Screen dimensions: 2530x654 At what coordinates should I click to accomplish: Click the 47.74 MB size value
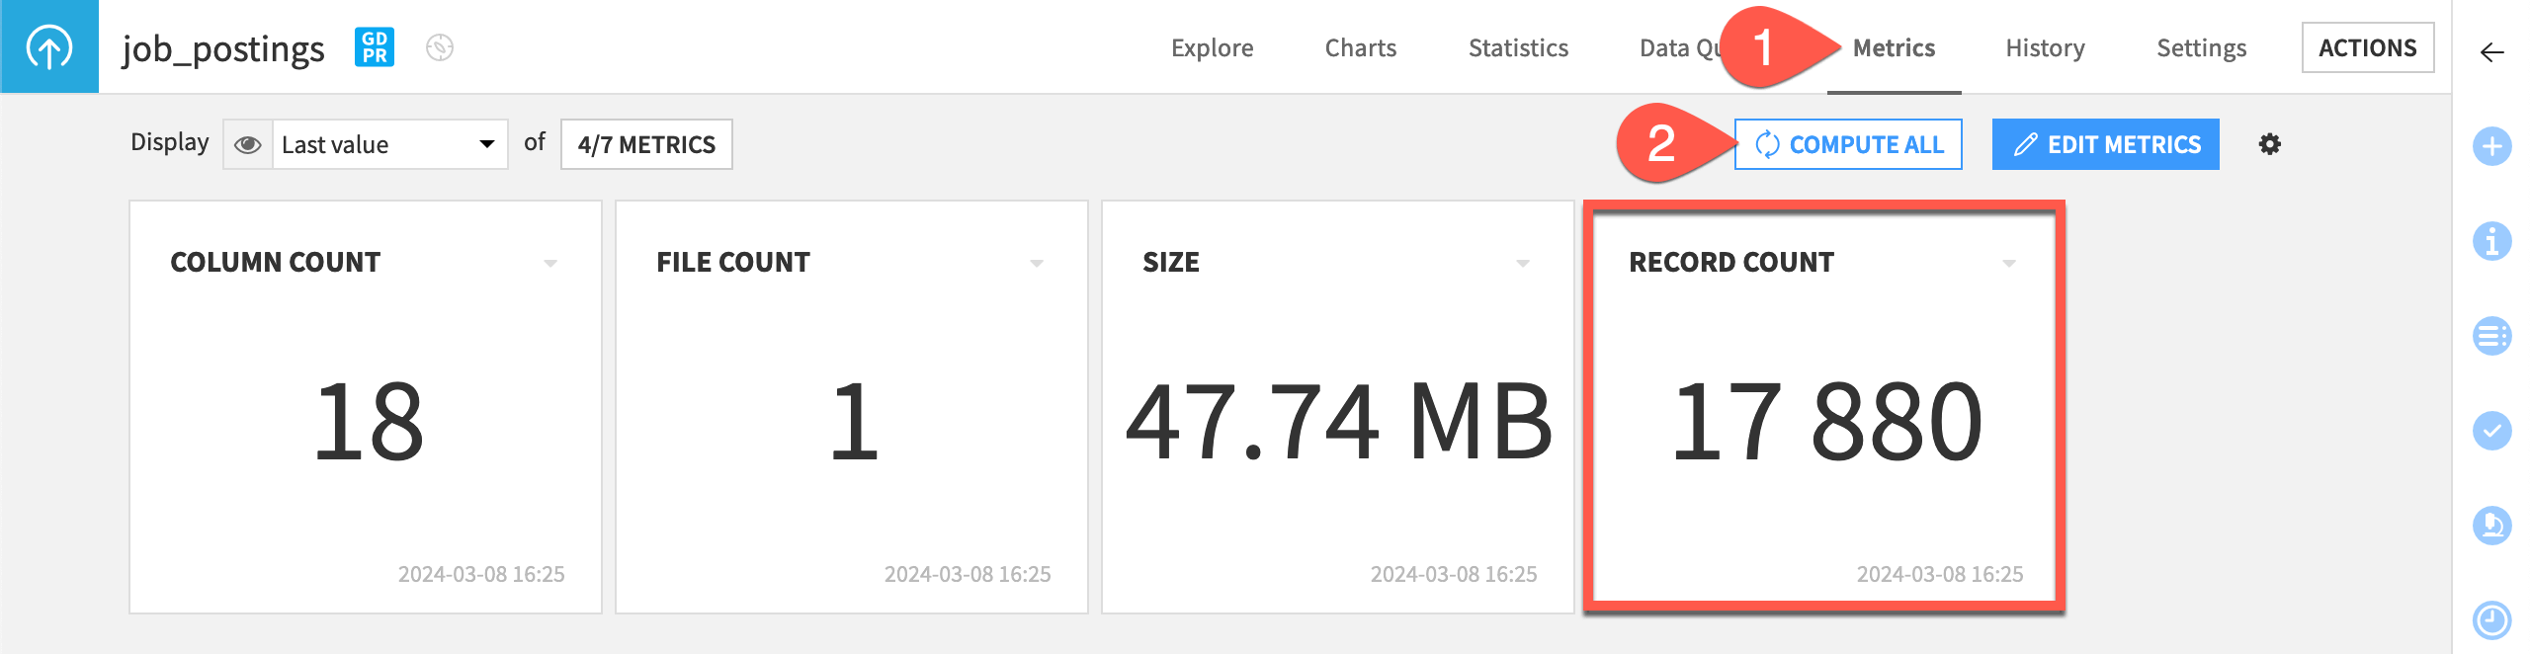pos(1339,422)
